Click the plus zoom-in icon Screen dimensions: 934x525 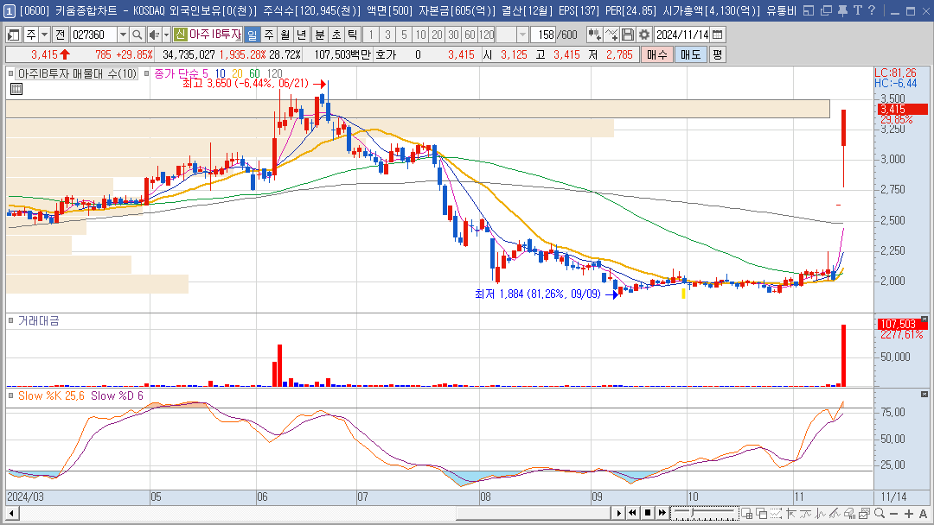point(909,513)
